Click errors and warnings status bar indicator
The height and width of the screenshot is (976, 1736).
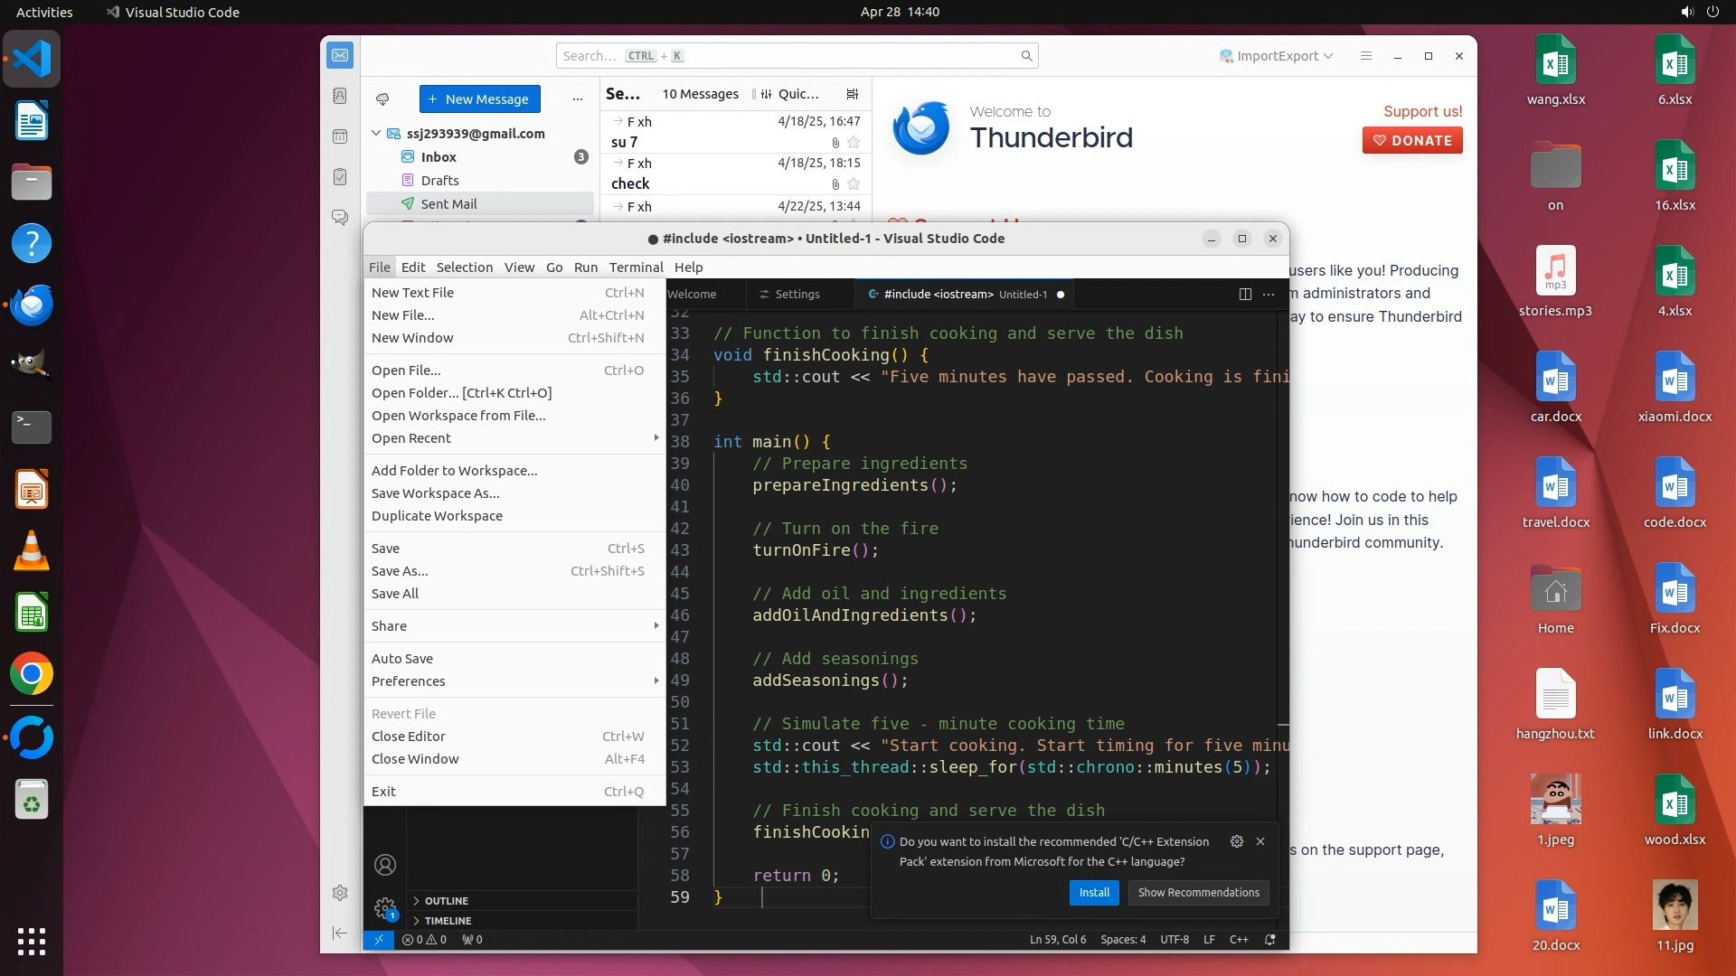point(424,940)
